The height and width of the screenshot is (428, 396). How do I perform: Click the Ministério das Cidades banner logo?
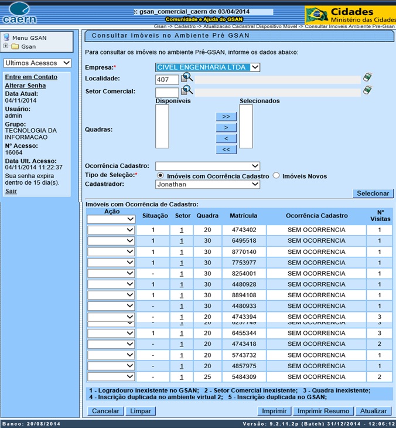point(350,15)
